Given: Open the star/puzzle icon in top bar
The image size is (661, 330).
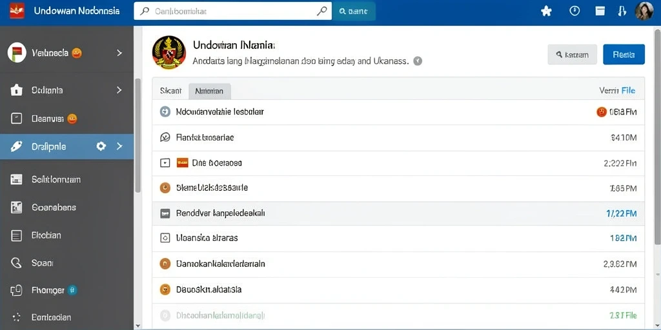Looking at the screenshot, I should pyautogui.click(x=546, y=12).
